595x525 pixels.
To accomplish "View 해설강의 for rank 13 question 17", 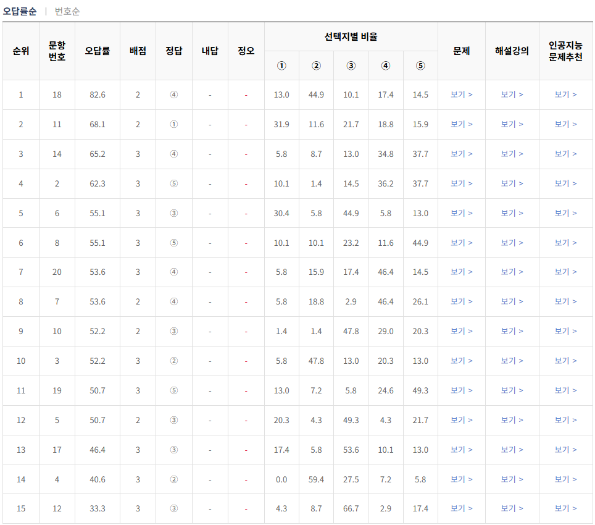I will (512, 449).
